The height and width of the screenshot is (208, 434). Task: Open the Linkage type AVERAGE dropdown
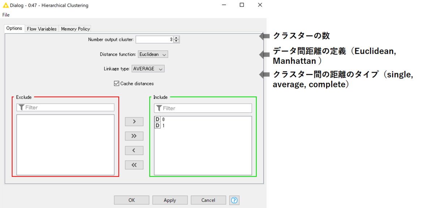148,68
